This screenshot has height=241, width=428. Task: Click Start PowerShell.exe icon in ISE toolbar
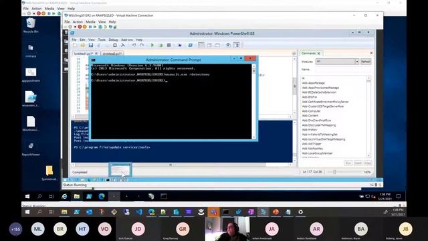click(x=190, y=45)
